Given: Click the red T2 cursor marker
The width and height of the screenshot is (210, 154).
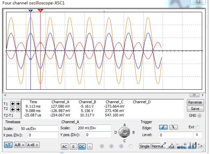Looking at the screenshot, I should click(41, 10).
